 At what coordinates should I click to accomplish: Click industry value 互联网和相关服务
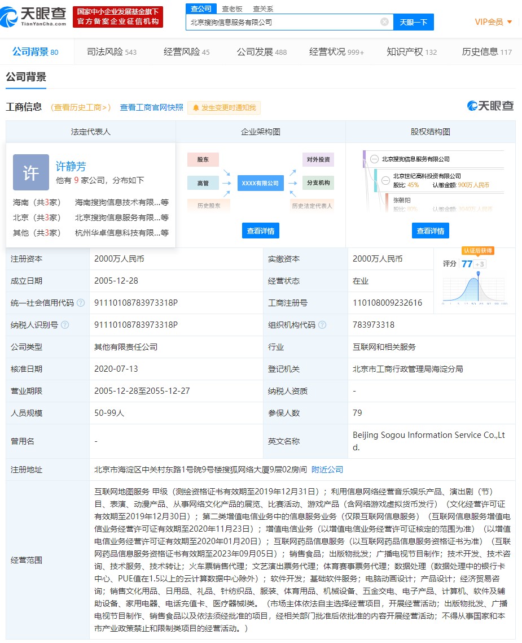pyautogui.click(x=384, y=347)
